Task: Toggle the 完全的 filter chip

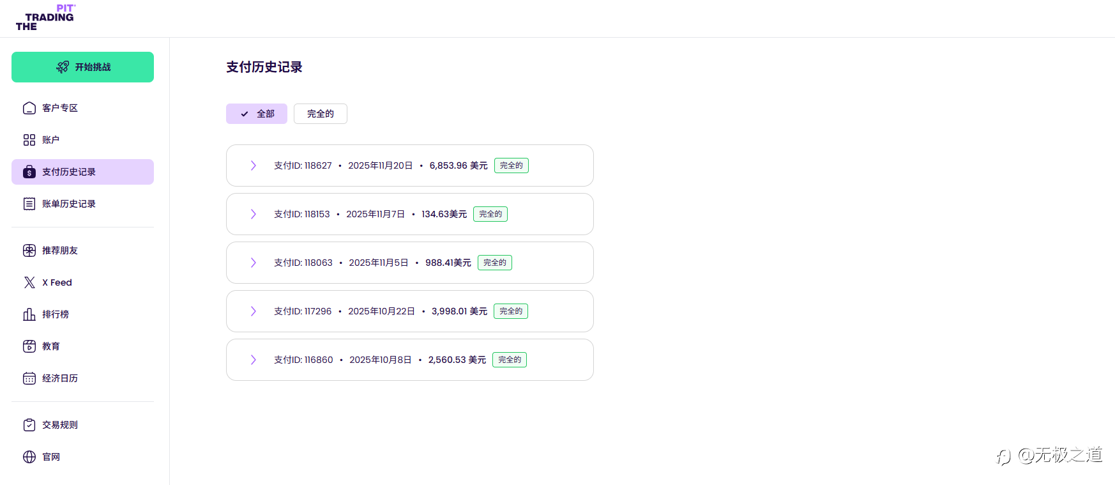Action: tap(321, 114)
